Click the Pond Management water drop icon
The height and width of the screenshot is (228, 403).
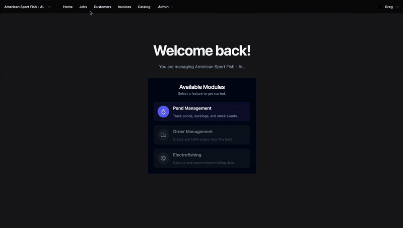point(163,111)
